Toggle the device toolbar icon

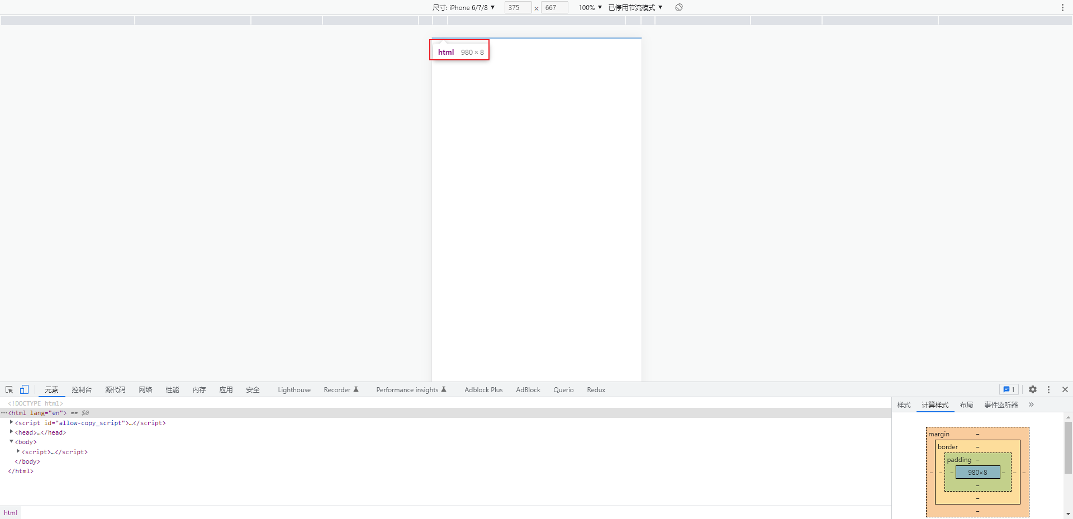tap(24, 390)
